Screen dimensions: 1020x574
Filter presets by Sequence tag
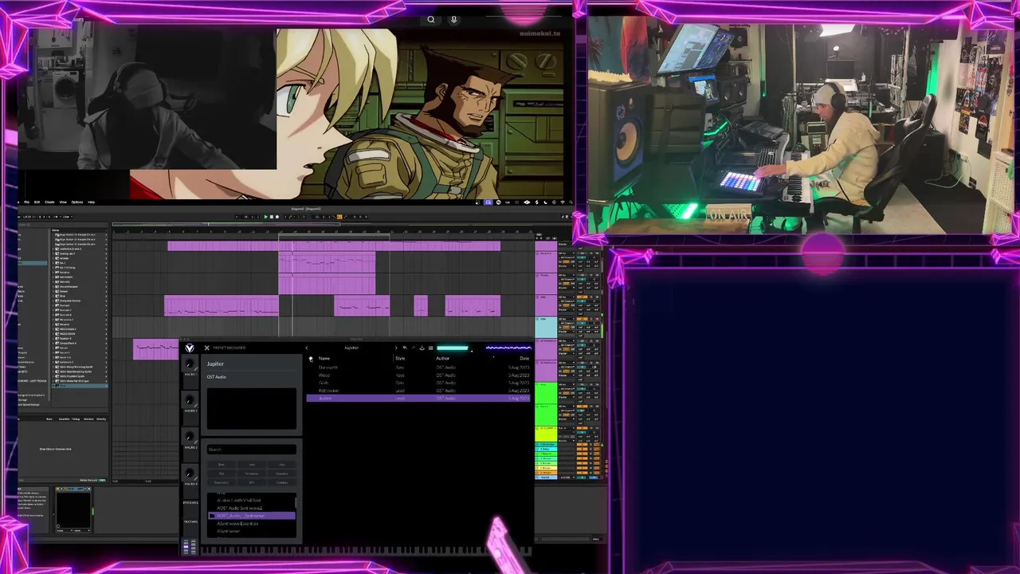pos(282,474)
